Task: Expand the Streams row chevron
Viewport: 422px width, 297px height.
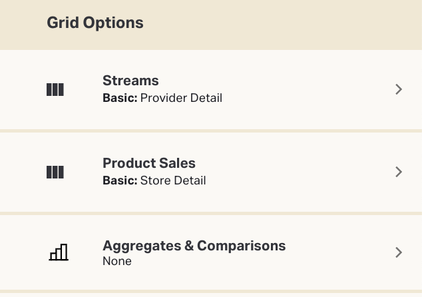Action: (399, 89)
